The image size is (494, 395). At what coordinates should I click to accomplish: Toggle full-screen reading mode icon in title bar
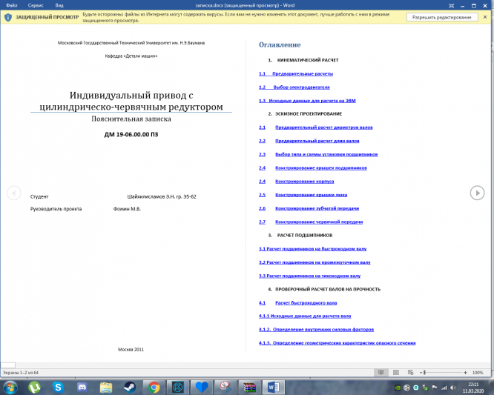click(452, 6)
